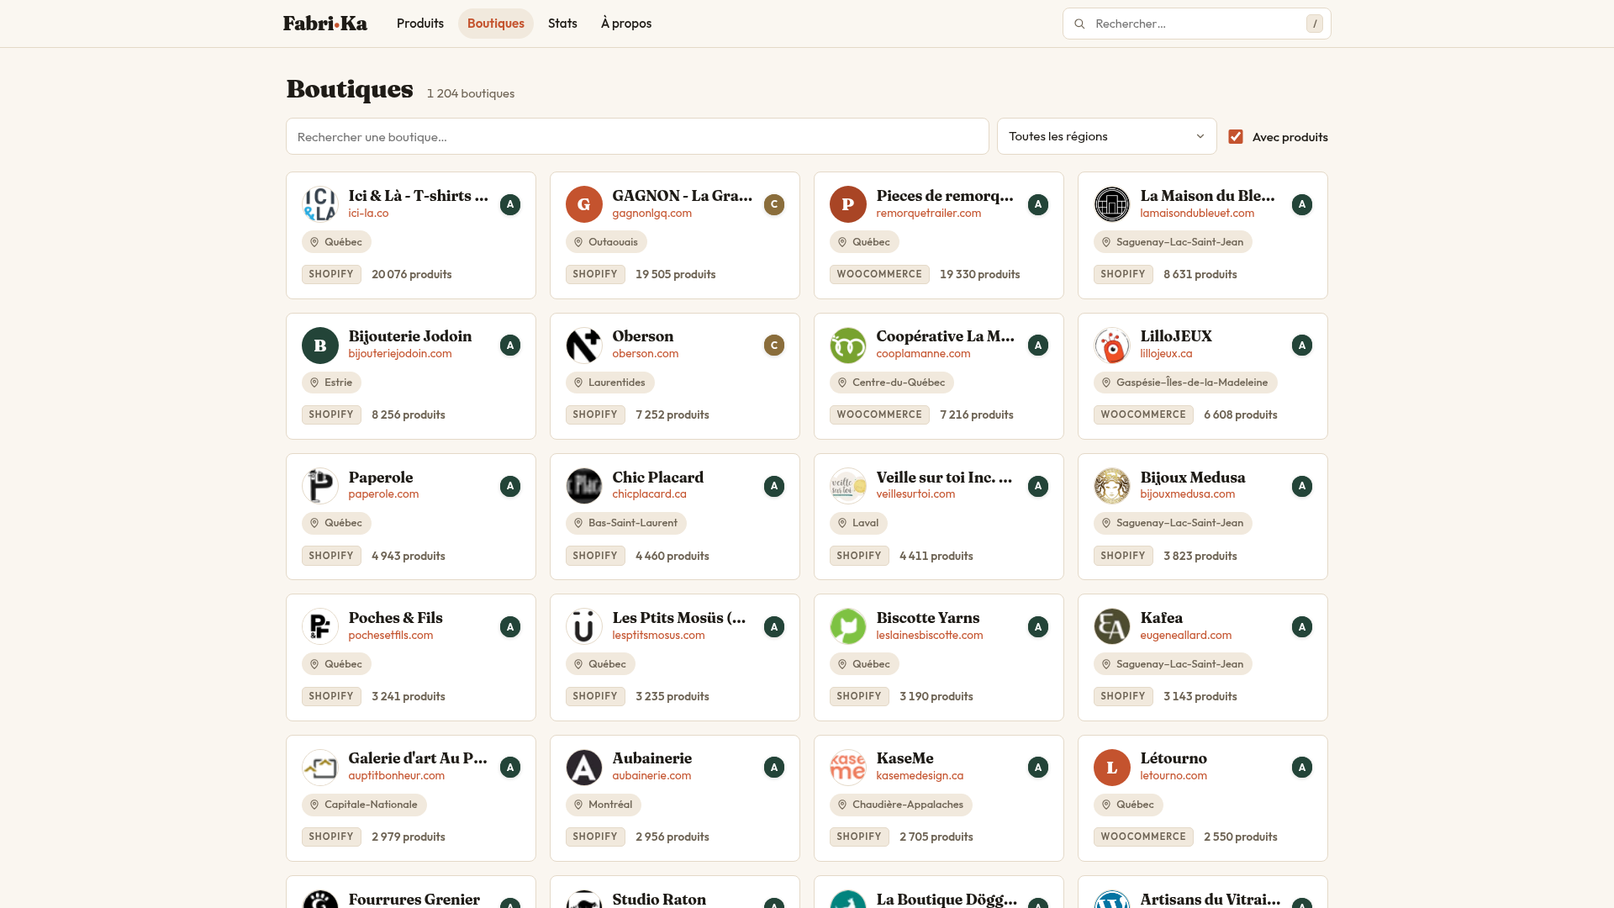Image resolution: width=1614 pixels, height=908 pixels.
Task: Open remorquetrailer.com link
Action: [929, 214]
